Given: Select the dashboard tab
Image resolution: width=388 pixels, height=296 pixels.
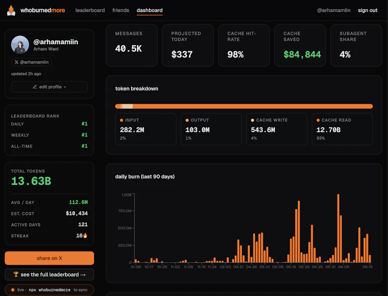Looking at the screenshot, I should [x=149, y=10].
